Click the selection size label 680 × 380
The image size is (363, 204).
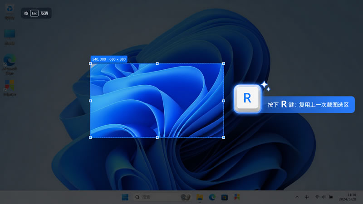coord(118,59)
